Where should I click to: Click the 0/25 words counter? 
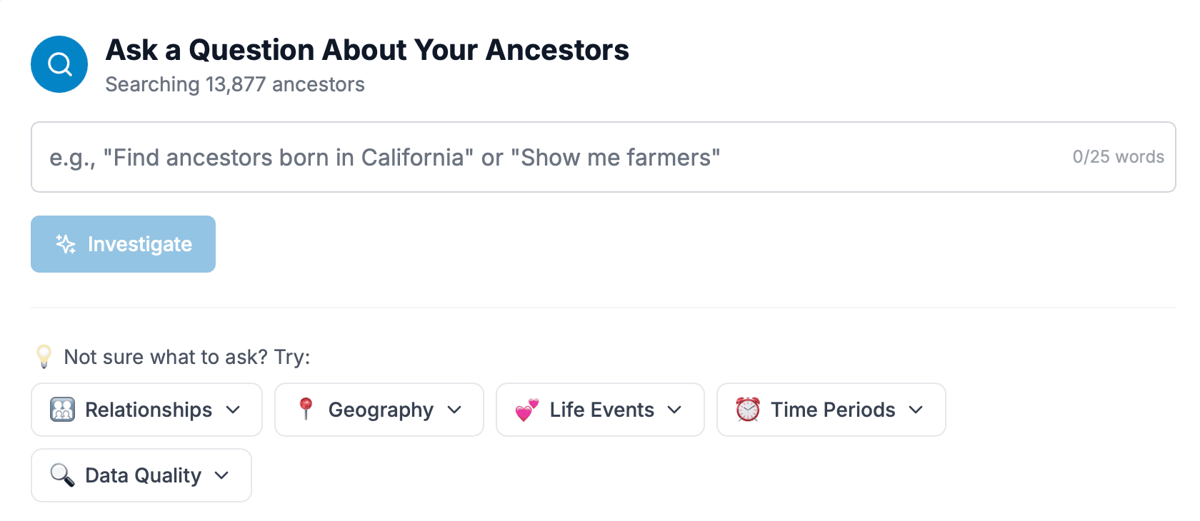[1118, 157]
